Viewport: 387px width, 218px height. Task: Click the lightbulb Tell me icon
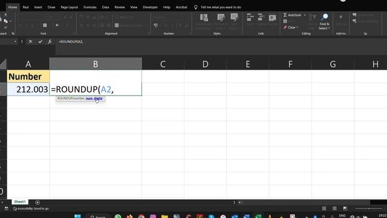pos(195,7)
